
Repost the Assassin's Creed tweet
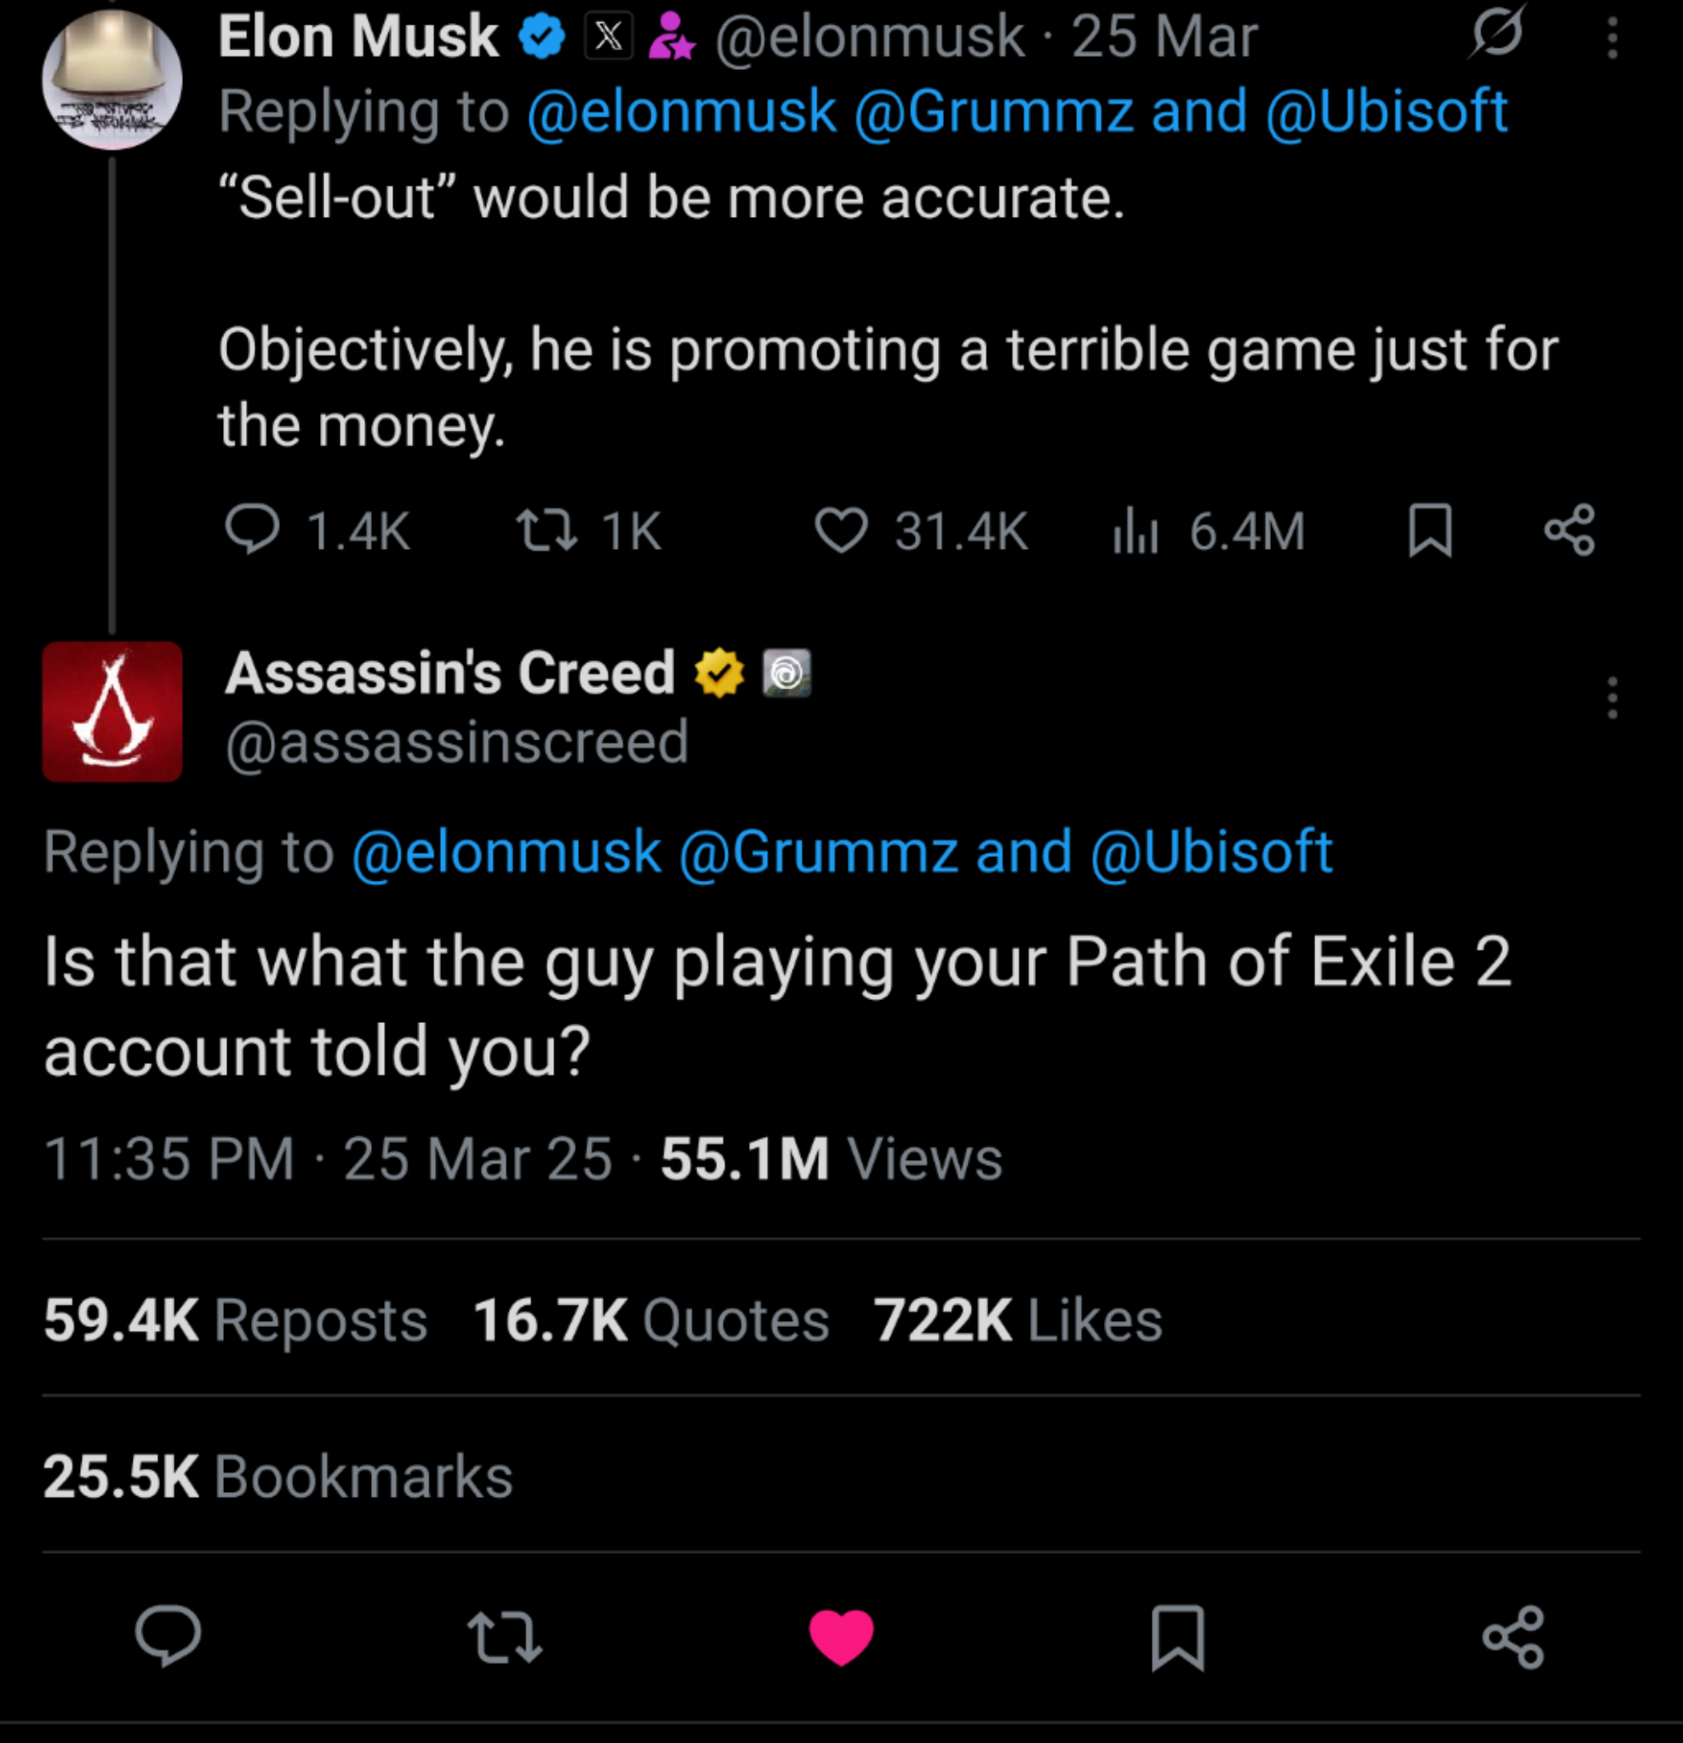(x=504, y=1637)
